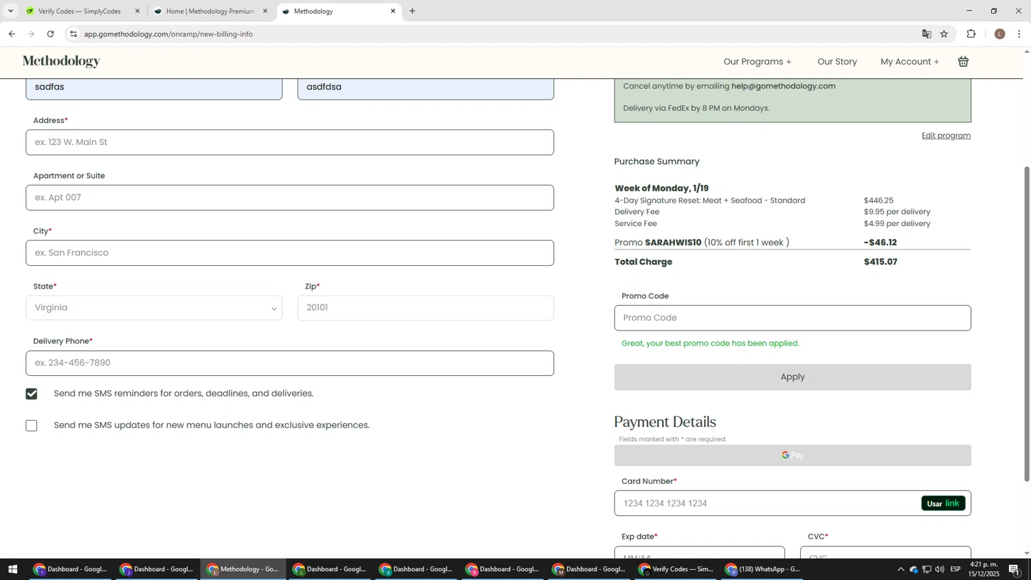Click the SARAHWIS10 promo text
The height and width of the screenshot is (580, 1031).
pyautogui.click(x=673, y=243)
